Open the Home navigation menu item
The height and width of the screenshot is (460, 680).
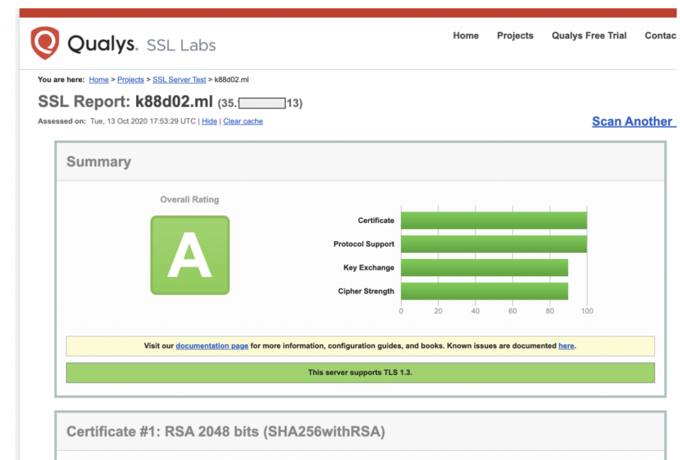point(466,36)
